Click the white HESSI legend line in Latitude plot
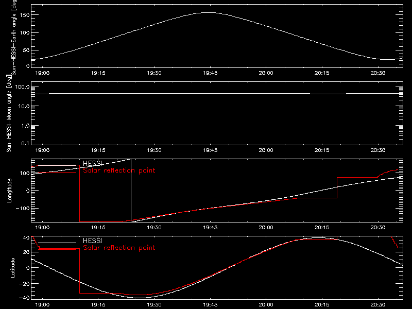The image size is (412, 309). click(57, 243)
